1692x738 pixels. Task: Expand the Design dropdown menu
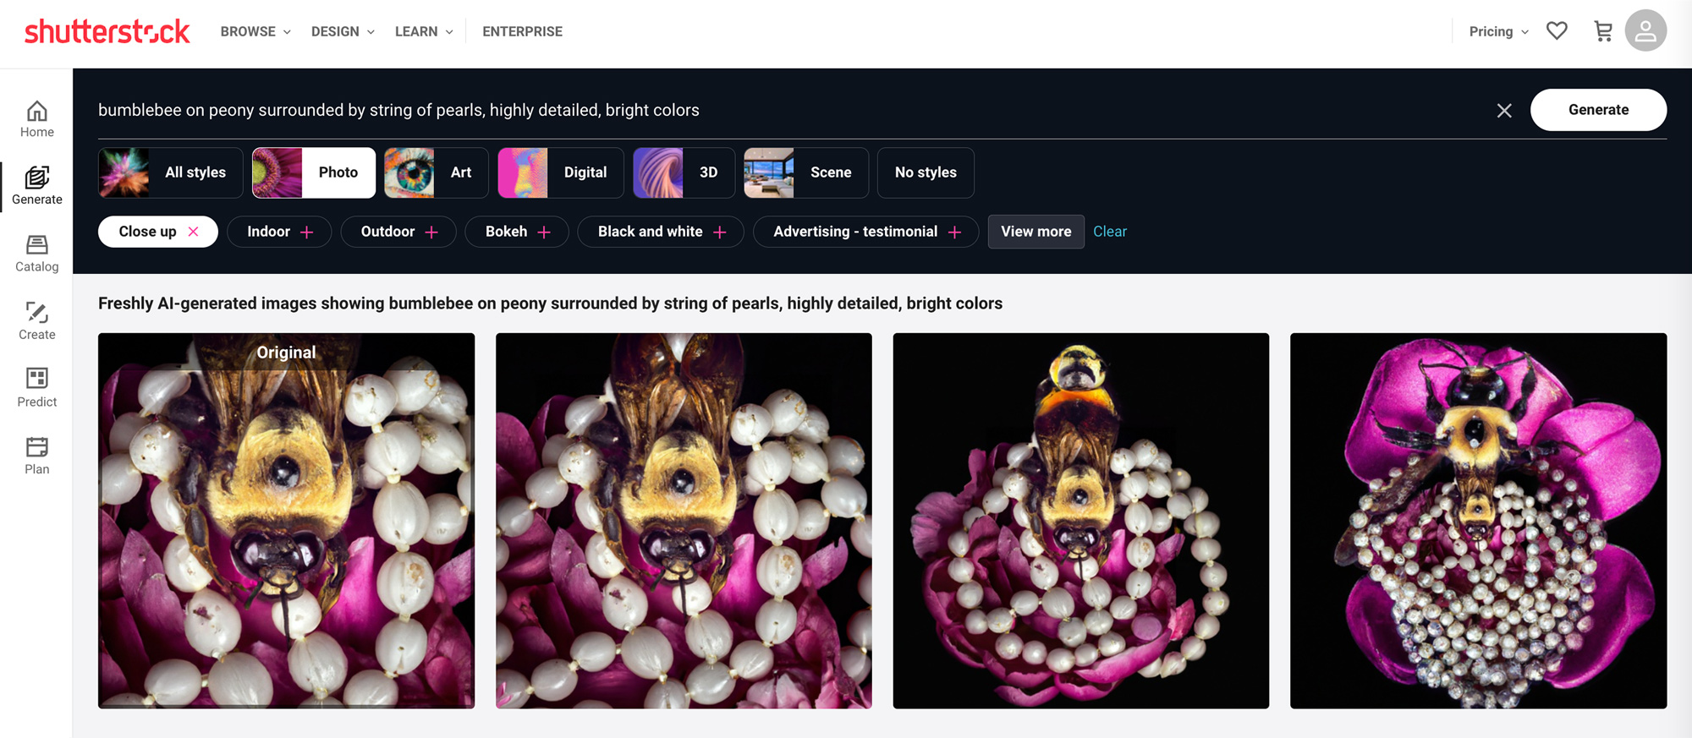pos(343,31)
